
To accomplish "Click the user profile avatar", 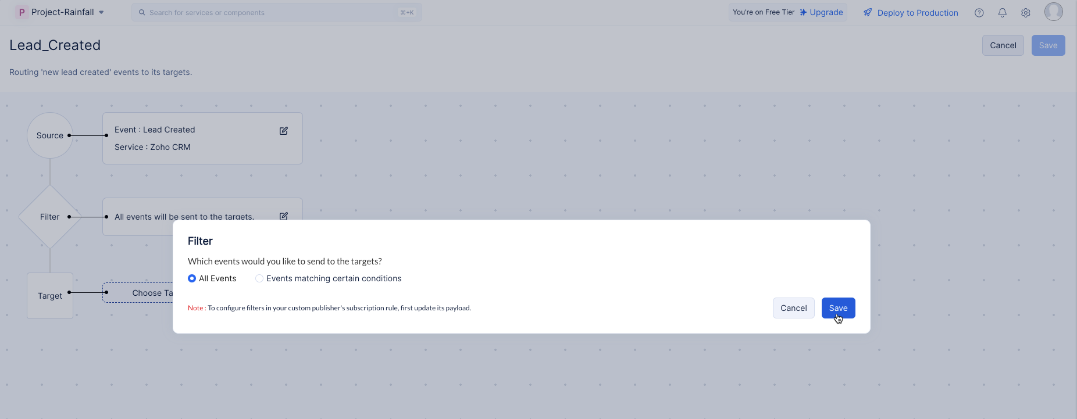I will click(1053, 12).
